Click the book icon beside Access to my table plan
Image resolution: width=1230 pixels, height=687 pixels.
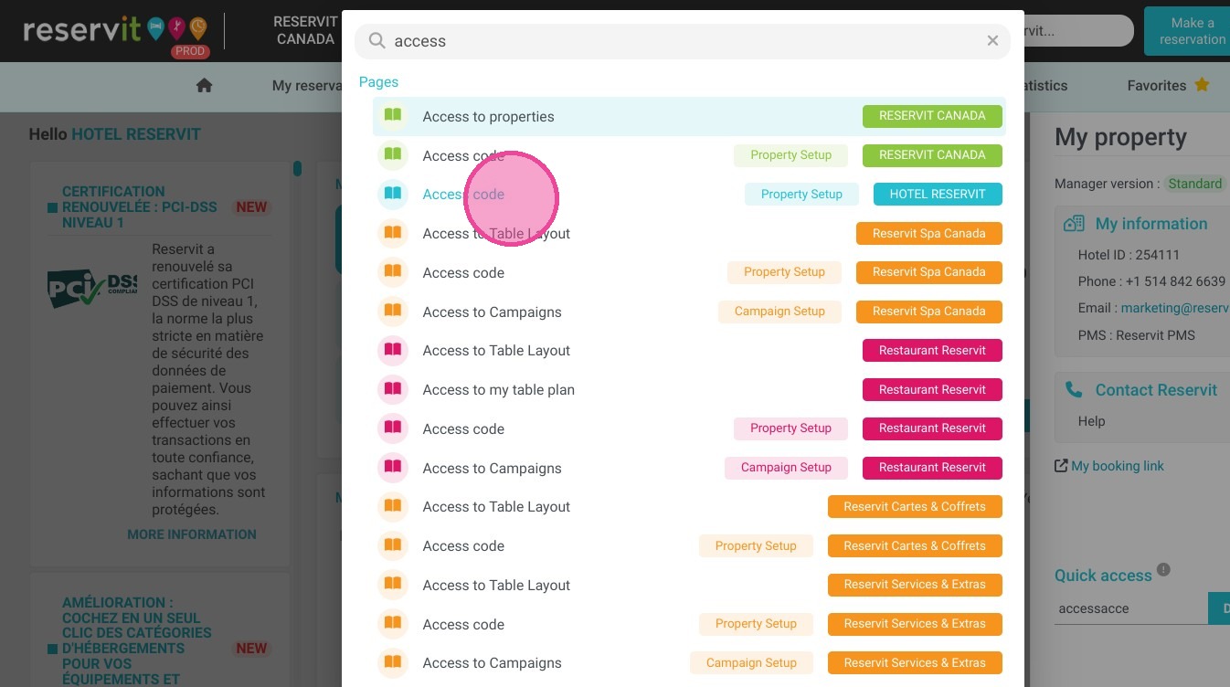point(393,389)
